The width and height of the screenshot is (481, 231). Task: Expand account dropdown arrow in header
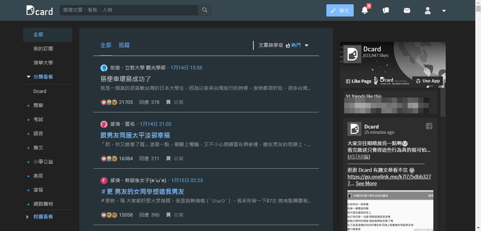(x=444, y=11)
